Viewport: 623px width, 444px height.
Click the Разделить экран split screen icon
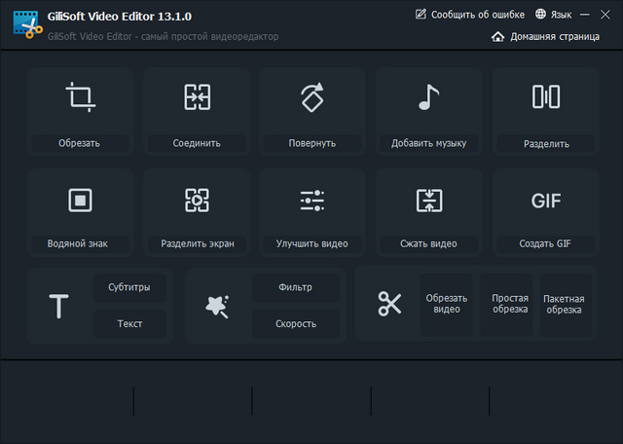point(196,200)
